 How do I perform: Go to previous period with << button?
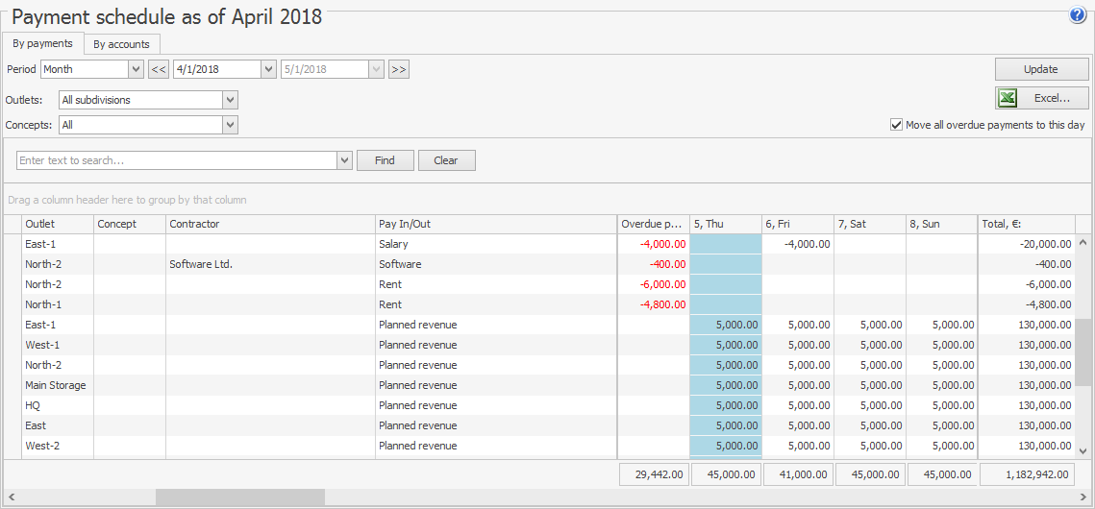point(159,69)
